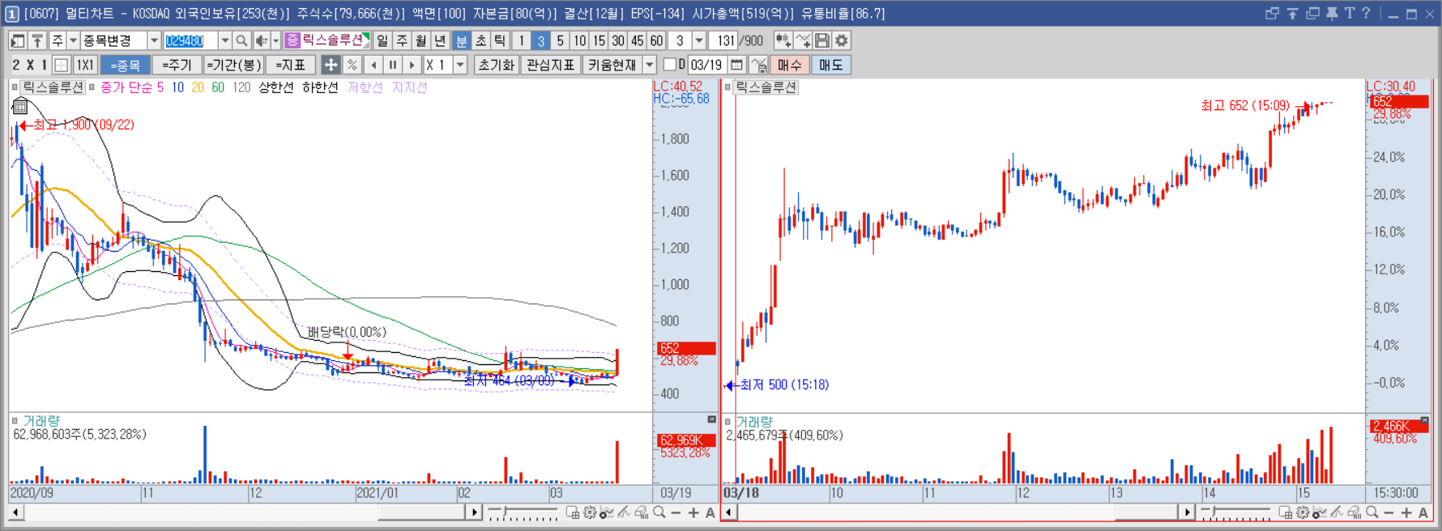
Task: Open the interval value 3 dropdown
Action: click(x=698, y=40)
